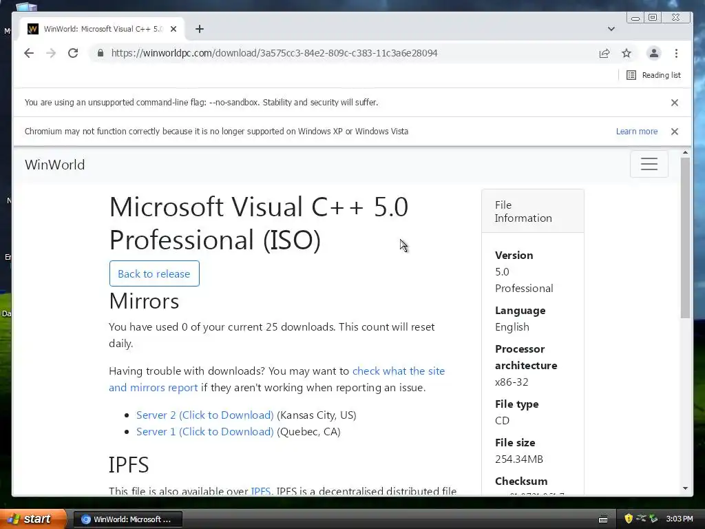
Task: Expand the tab search dropdown chevron
Action: (611, 29)
